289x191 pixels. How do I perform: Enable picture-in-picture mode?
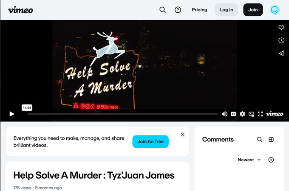(251, 114)
